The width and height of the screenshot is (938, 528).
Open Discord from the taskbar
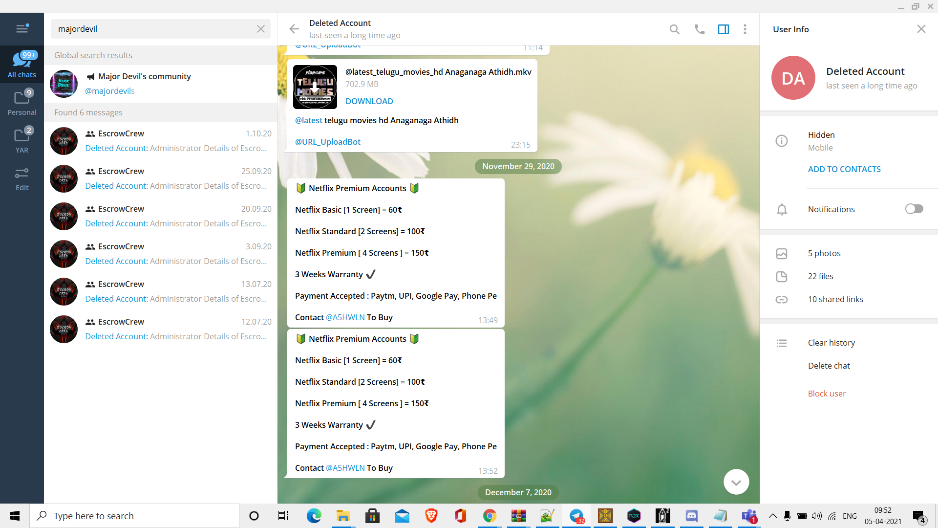[692, 516]
